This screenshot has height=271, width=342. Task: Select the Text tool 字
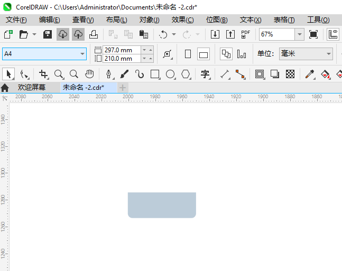205,74
